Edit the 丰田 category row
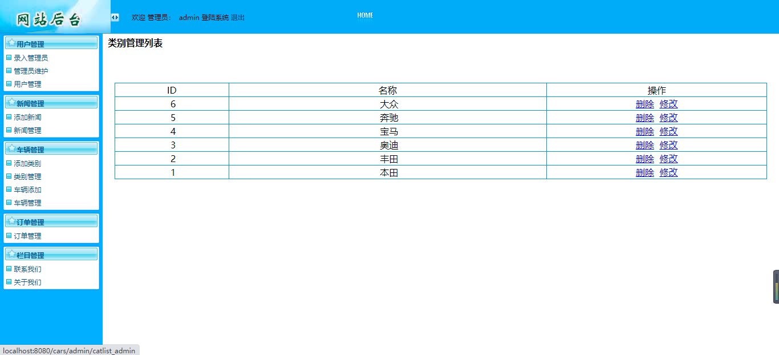The width and height of the screenshot is (779, 355). point(669,159)
